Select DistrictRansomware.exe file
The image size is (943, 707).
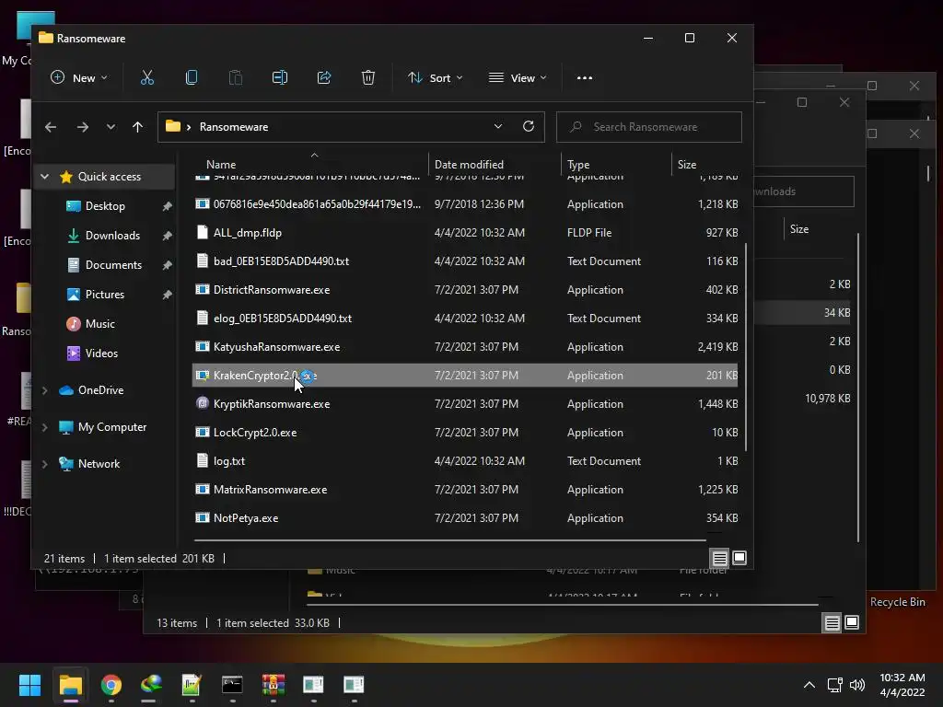click(x=465, y=290)
